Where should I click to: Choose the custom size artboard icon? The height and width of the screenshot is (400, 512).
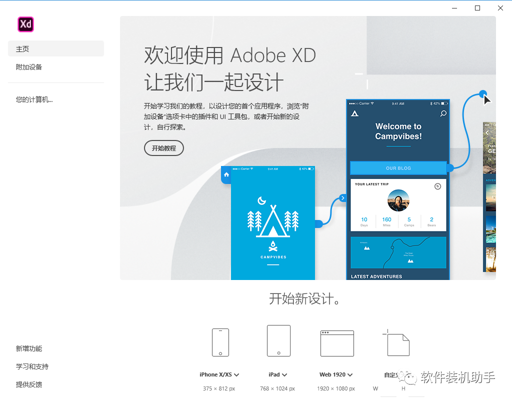pos(396,342)
